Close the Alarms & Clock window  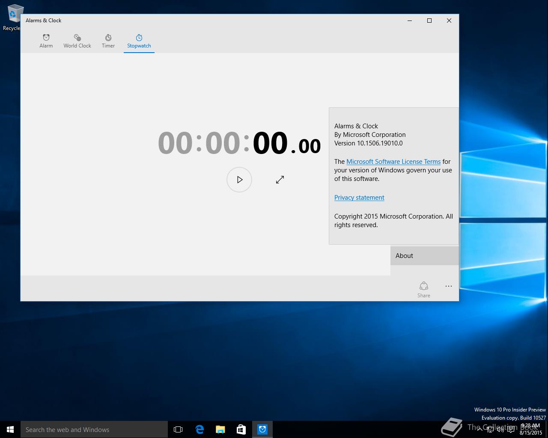[x=449, y=21]
